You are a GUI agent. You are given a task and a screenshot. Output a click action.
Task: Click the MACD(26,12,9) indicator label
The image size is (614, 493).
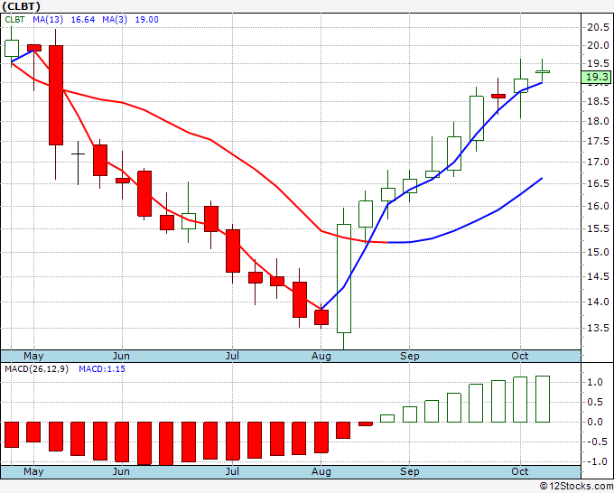tap(36, 369)
